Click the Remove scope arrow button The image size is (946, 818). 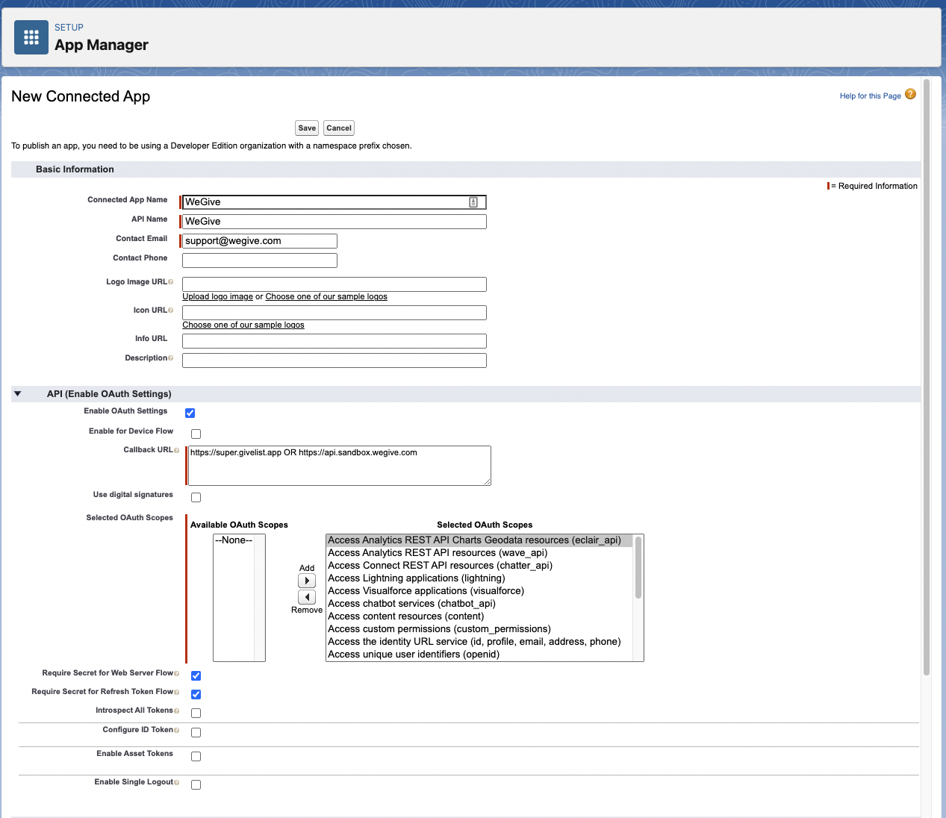307,597
